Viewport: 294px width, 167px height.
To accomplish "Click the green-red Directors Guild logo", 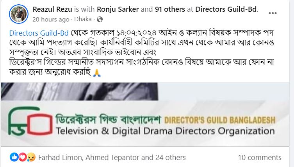I will coord(30,121).
